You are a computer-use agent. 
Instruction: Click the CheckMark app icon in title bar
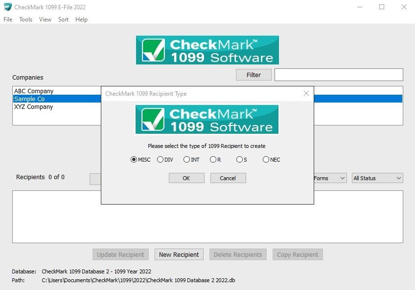7,7
